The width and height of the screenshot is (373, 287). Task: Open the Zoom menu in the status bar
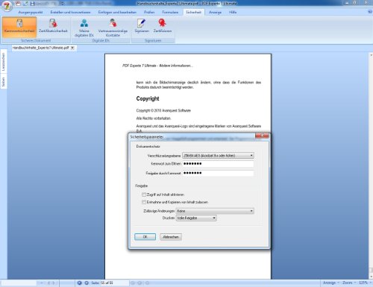tap(348, 283)
